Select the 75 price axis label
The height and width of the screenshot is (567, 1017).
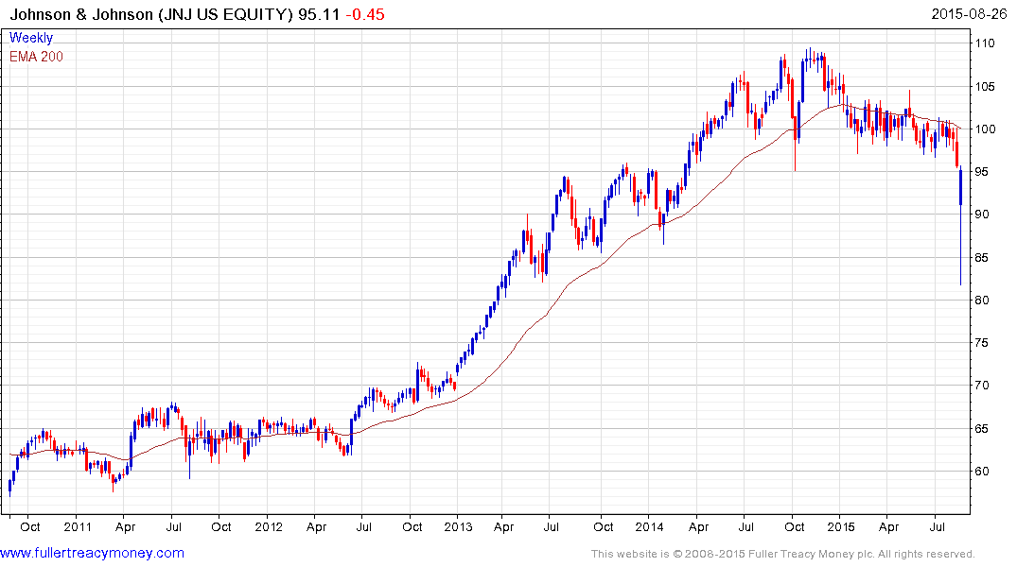click(982, 343)
